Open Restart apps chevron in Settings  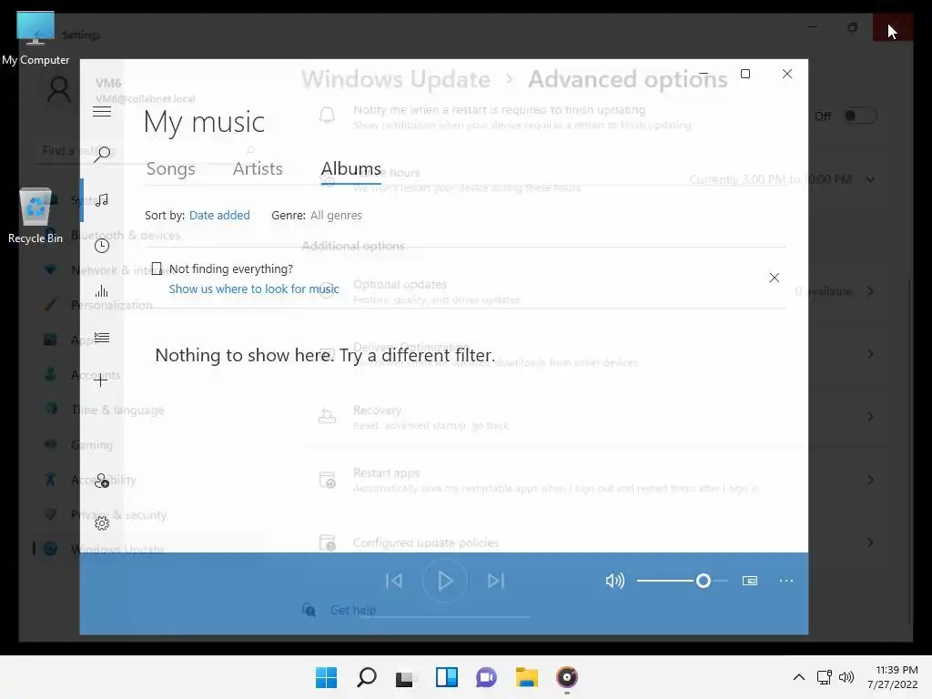[870, 480]
